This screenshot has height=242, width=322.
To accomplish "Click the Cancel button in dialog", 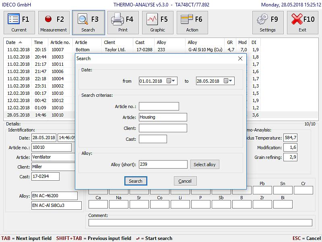I will pos(185,181).
